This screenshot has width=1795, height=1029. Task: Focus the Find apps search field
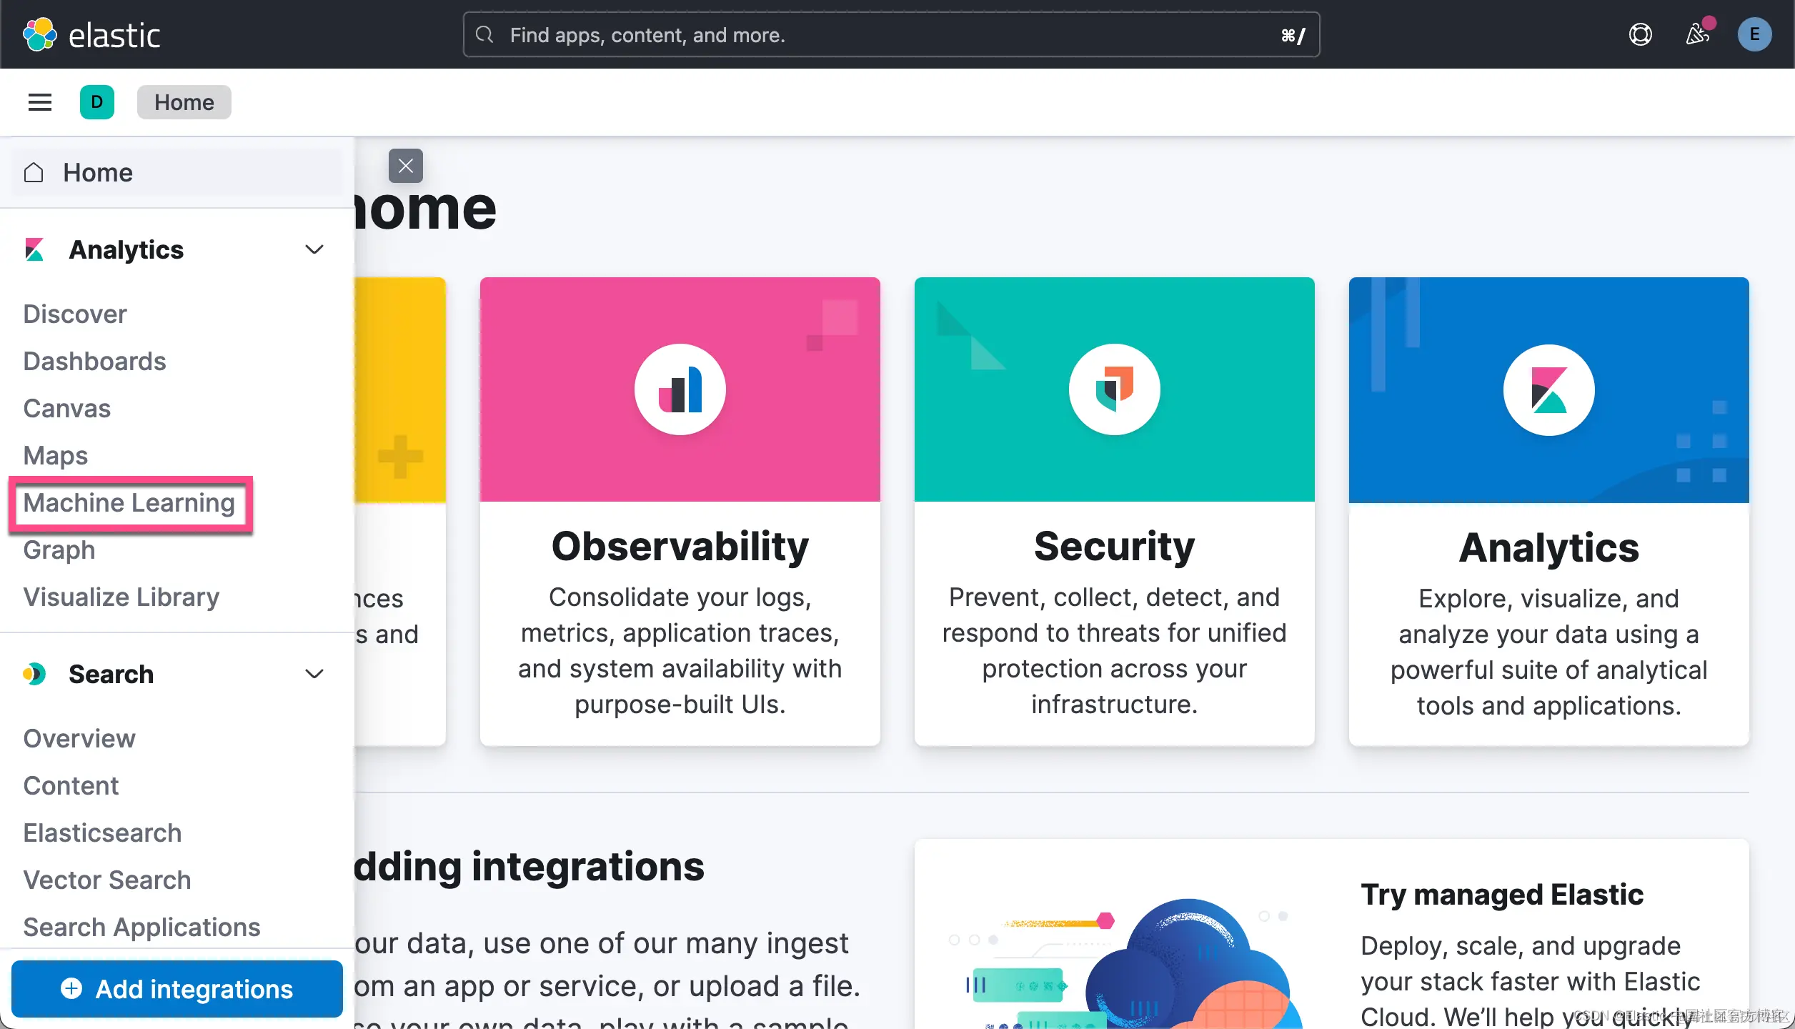pyautogui.click(x=890, y=34)
